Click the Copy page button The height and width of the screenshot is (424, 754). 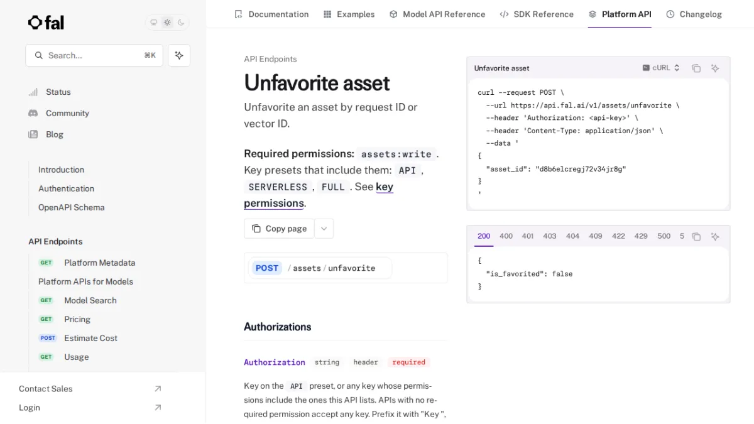[x=279, y=229]
